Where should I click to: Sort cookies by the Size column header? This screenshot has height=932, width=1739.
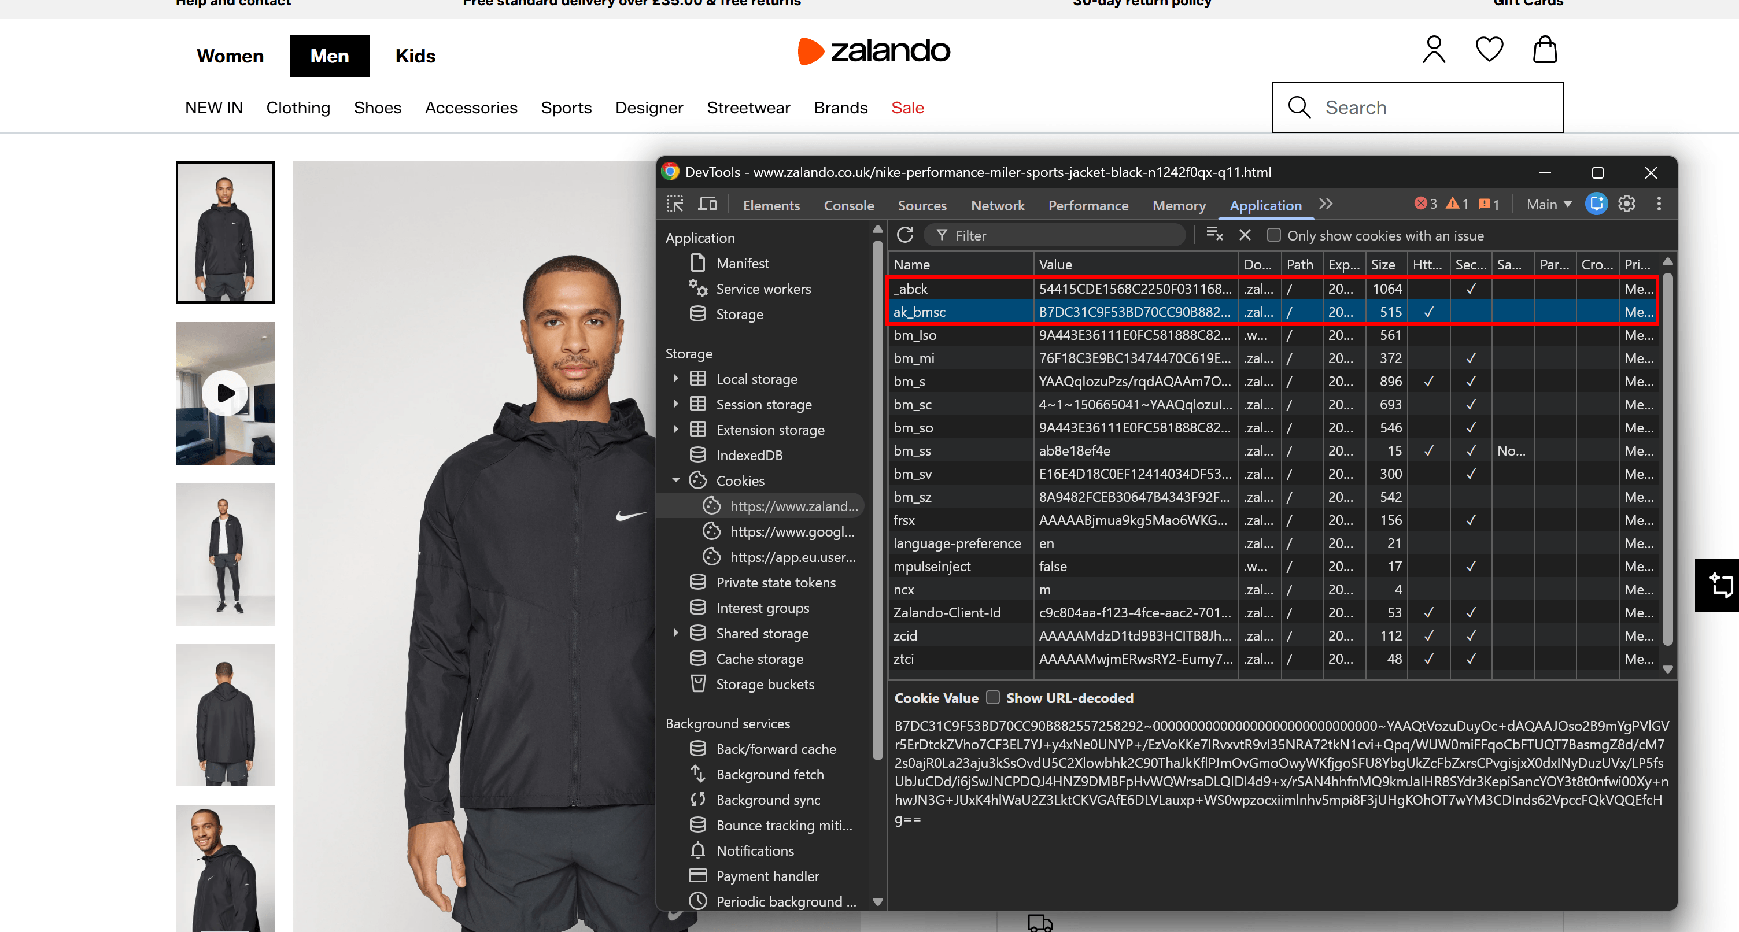click(1384, 265)
